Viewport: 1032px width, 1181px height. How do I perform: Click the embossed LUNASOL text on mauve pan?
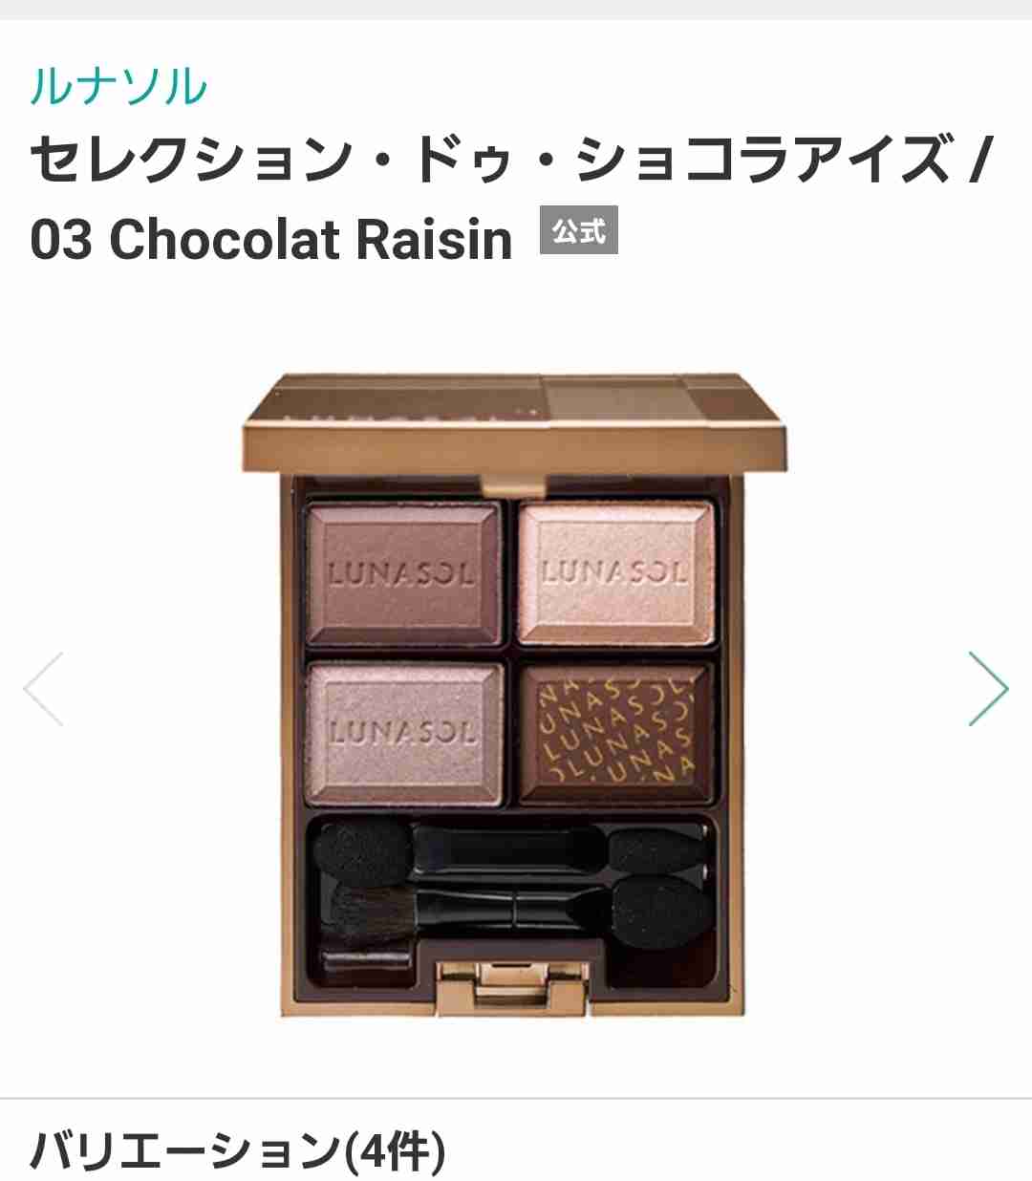[401, 574]
